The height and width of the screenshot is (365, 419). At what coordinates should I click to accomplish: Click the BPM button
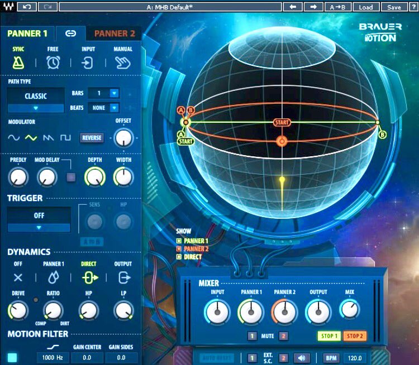331,358
